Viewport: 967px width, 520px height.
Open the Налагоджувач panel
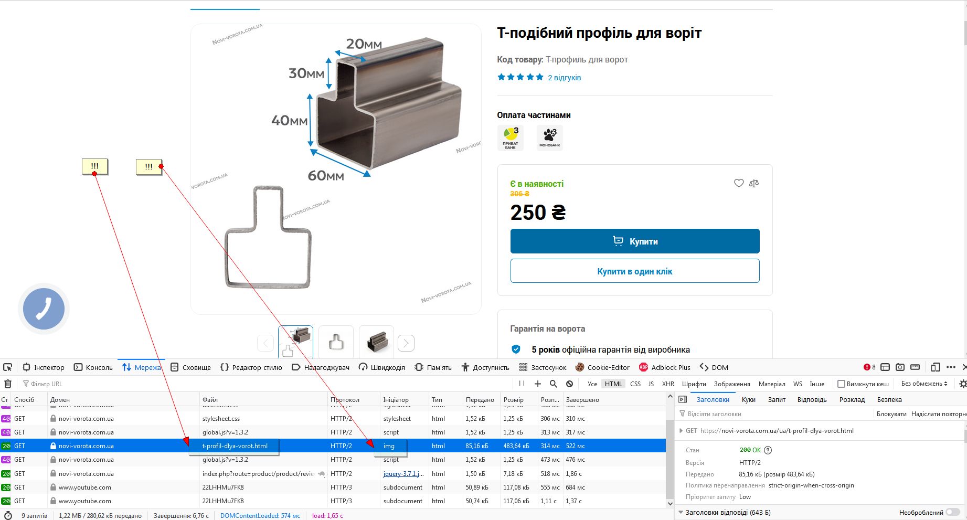tap(321, 367)
